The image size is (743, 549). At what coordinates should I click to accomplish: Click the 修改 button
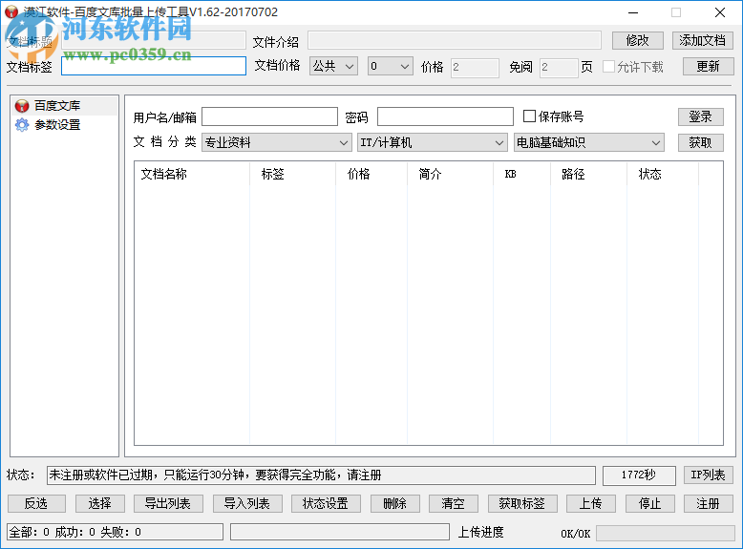pos(637,41)
